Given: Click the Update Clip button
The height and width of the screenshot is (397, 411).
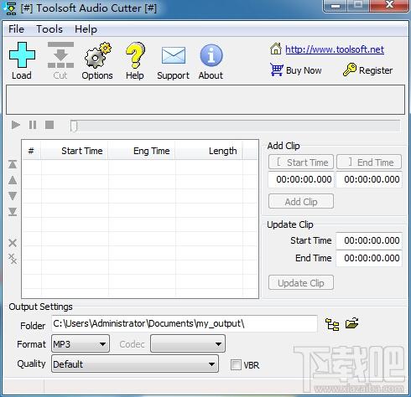Looking at the screenshot, I should click(301, 283).
